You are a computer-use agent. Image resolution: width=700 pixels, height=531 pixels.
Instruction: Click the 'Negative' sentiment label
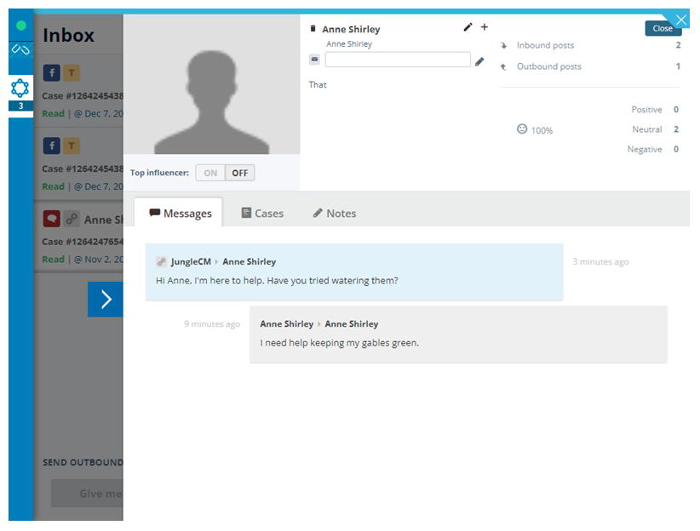coord(645,149)
